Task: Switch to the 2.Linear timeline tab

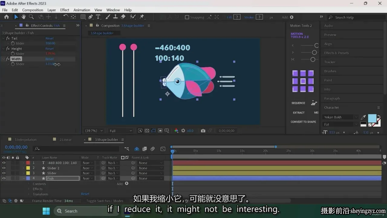Action: coord(65,140)
